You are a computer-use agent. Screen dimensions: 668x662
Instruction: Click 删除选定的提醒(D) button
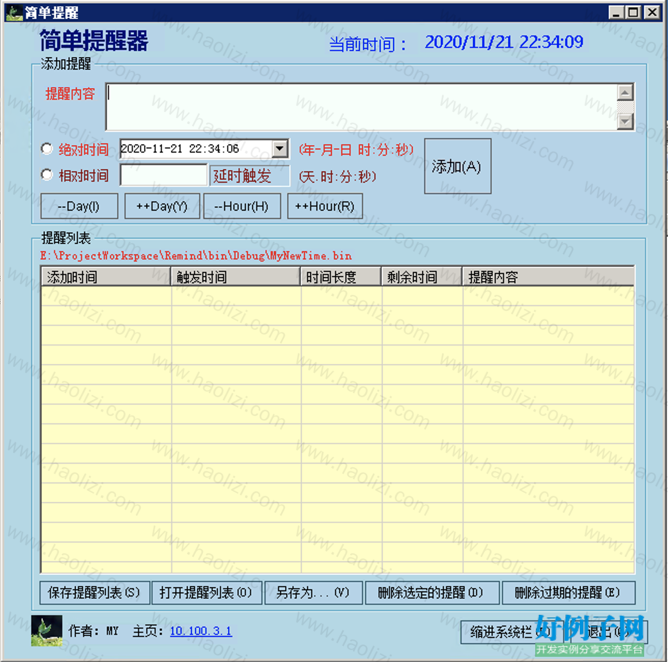click(432, 592)
